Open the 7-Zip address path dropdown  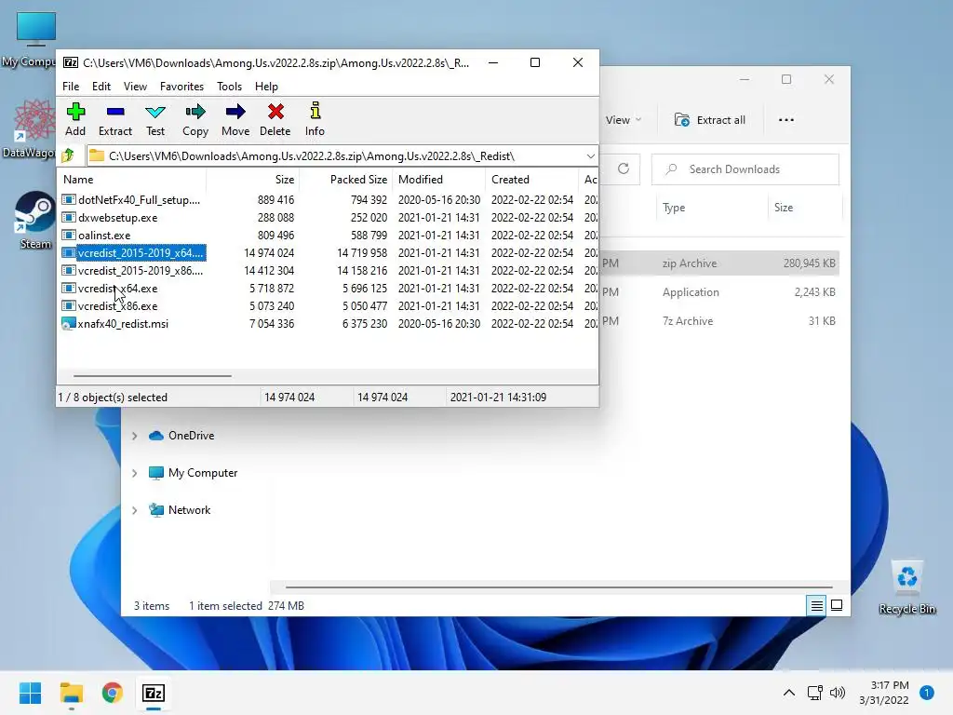coord(590,156)
